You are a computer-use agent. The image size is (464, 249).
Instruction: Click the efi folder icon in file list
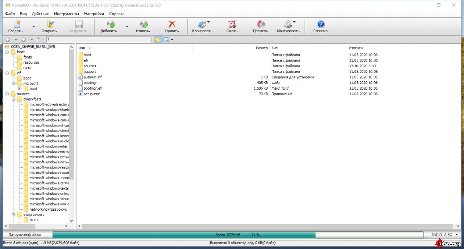click(x=80, y=60)
